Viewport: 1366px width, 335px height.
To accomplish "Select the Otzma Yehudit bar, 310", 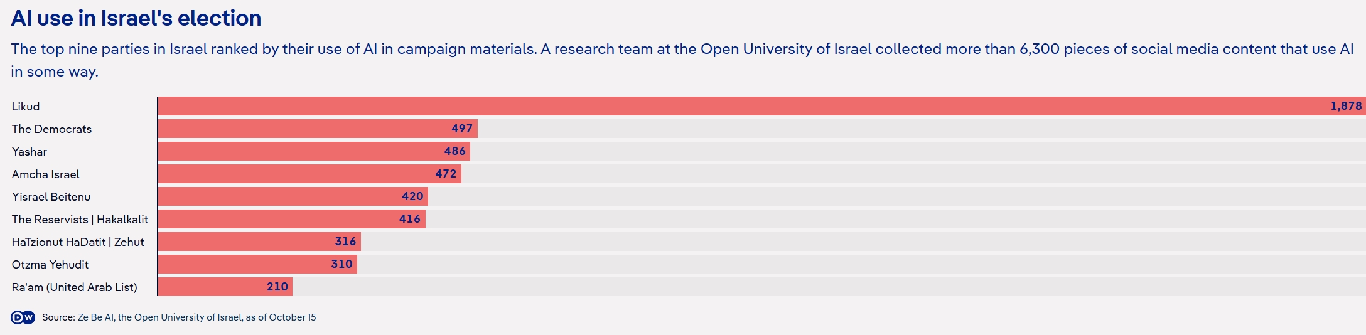I will (x=257, y=264).
